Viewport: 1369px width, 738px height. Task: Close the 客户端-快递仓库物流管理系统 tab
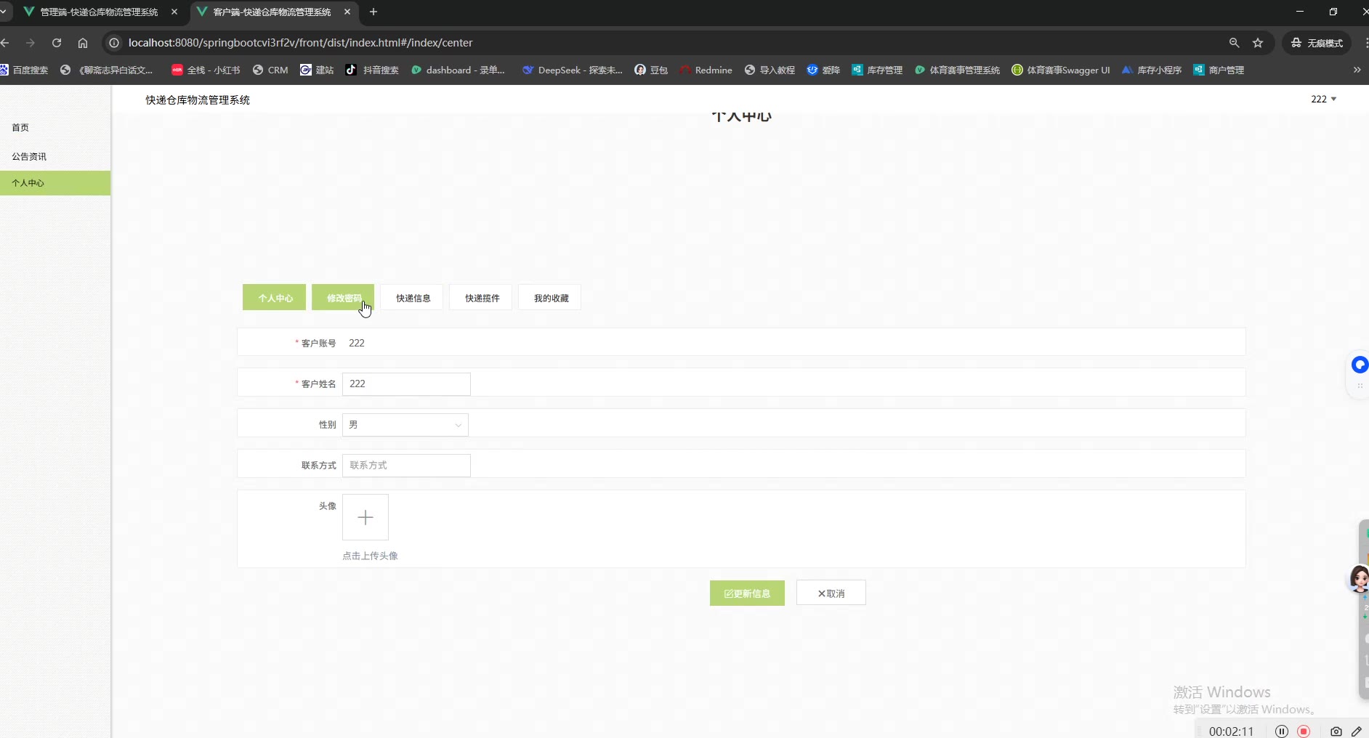[x=347, y=12]
